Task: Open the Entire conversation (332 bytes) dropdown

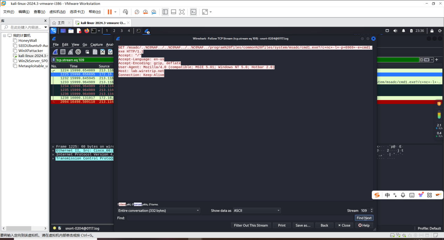Action: pyautogui.click(x=159, y=211)
